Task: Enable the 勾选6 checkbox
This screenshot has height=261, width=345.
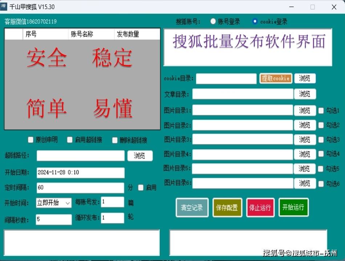Action: pyautogui.click(x=321, y=183)
